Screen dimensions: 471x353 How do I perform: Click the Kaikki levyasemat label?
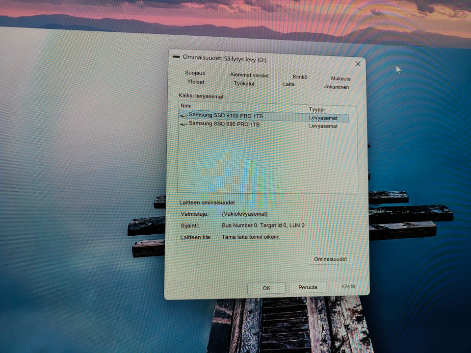pyautogui.click(x=201, y=97)
